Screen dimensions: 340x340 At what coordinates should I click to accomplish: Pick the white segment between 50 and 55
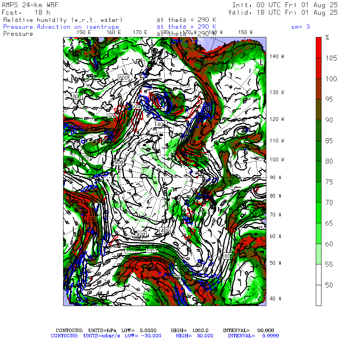(x=318, y=275)
